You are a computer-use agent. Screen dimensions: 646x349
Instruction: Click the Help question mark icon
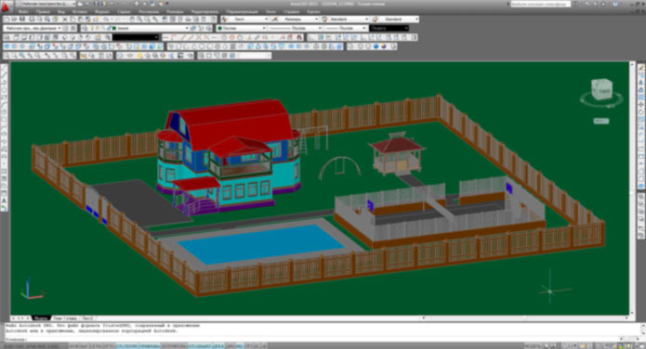click(615, 4)
